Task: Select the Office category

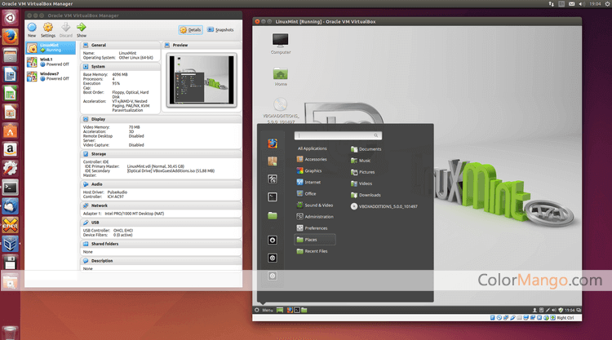Action: pos(306,193)
